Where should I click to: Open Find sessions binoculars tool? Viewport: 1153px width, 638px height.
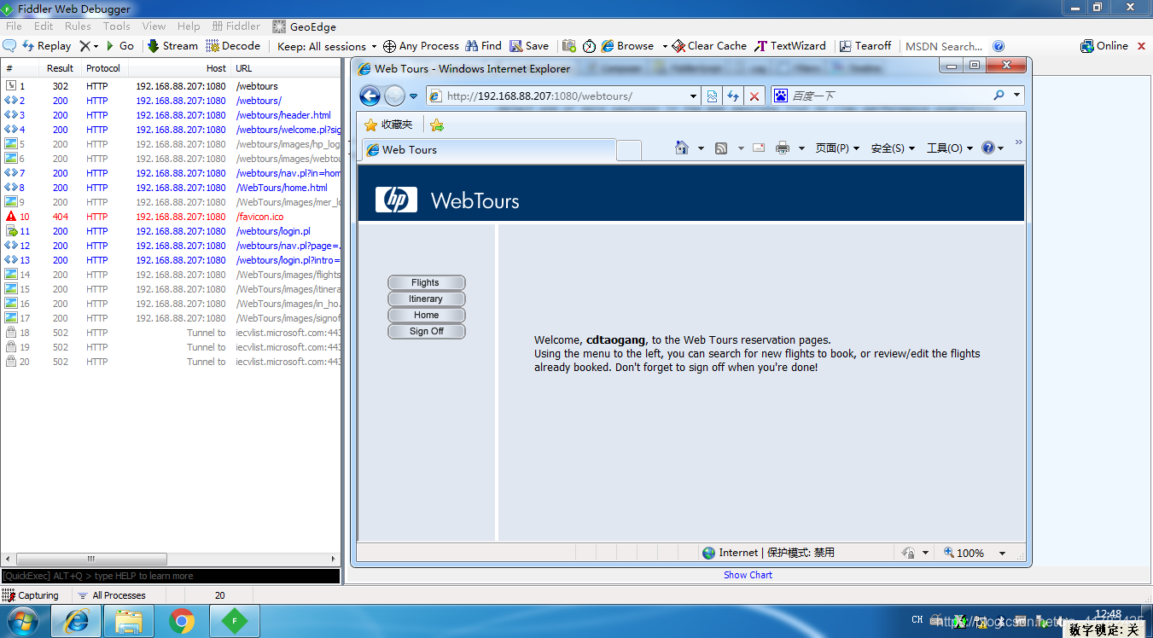[x=483, y=46]
